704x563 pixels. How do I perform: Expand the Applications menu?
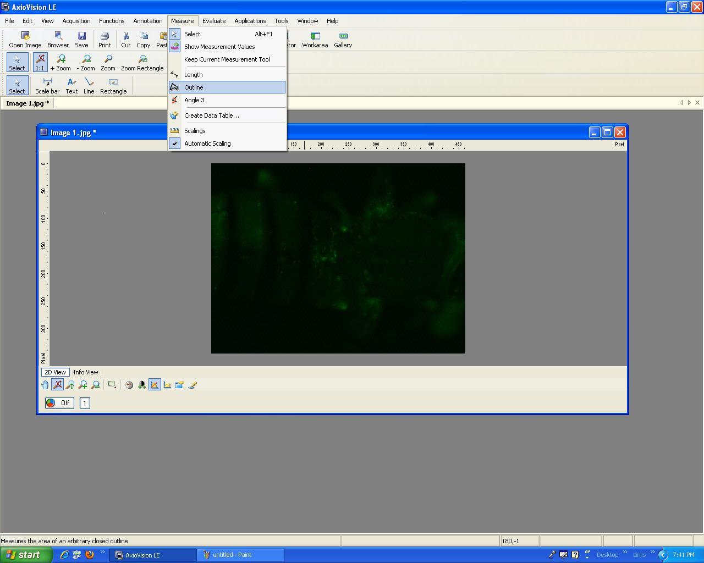click(x=250, y=21)
